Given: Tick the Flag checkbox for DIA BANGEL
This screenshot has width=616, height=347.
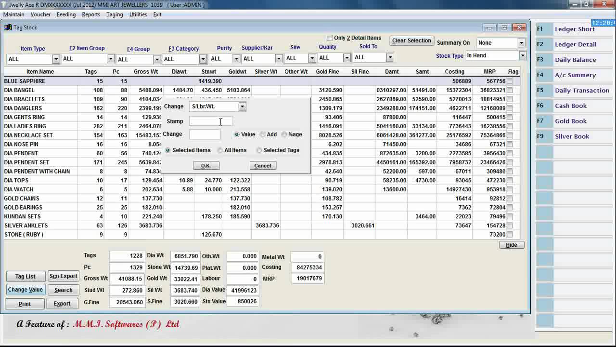Looking at the screenshot, I should tap(510, 90).
